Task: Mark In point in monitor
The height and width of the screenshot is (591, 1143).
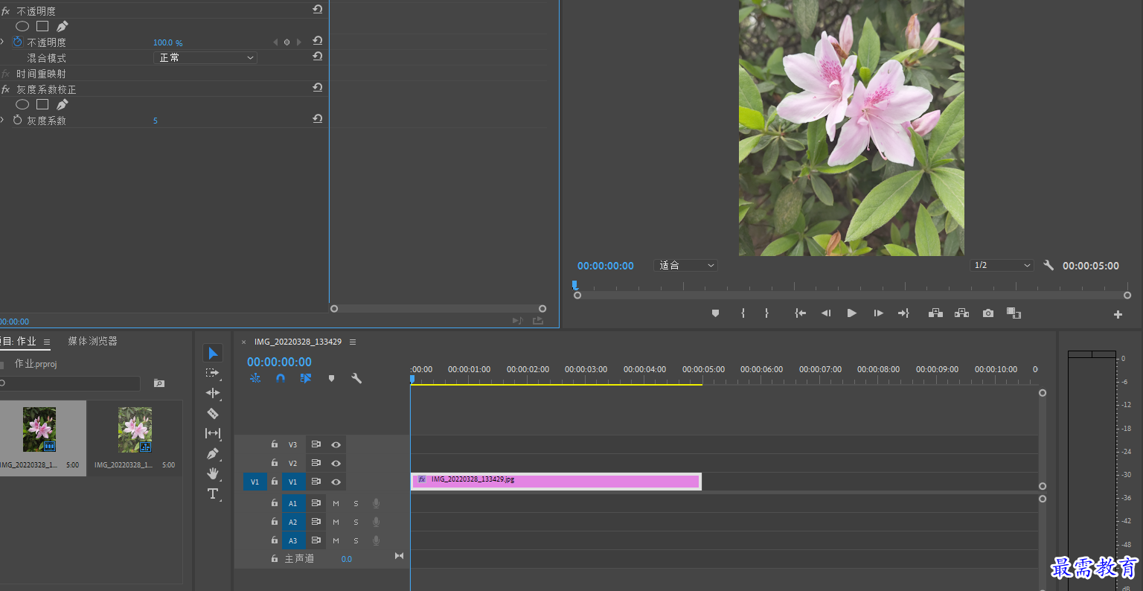Action: pyautogui.click(x=743, y=313)
